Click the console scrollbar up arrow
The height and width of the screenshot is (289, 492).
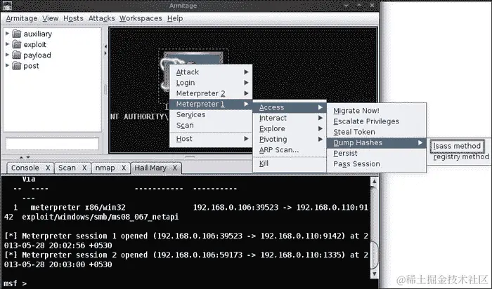[374, 181]
